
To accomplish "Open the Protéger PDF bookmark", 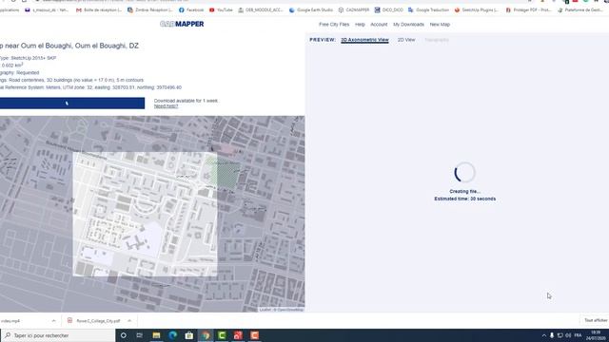I will click(x=529, y=10).
